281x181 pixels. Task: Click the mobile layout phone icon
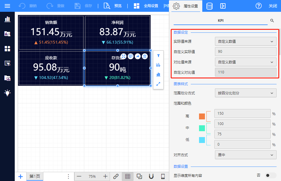[163, 176]
